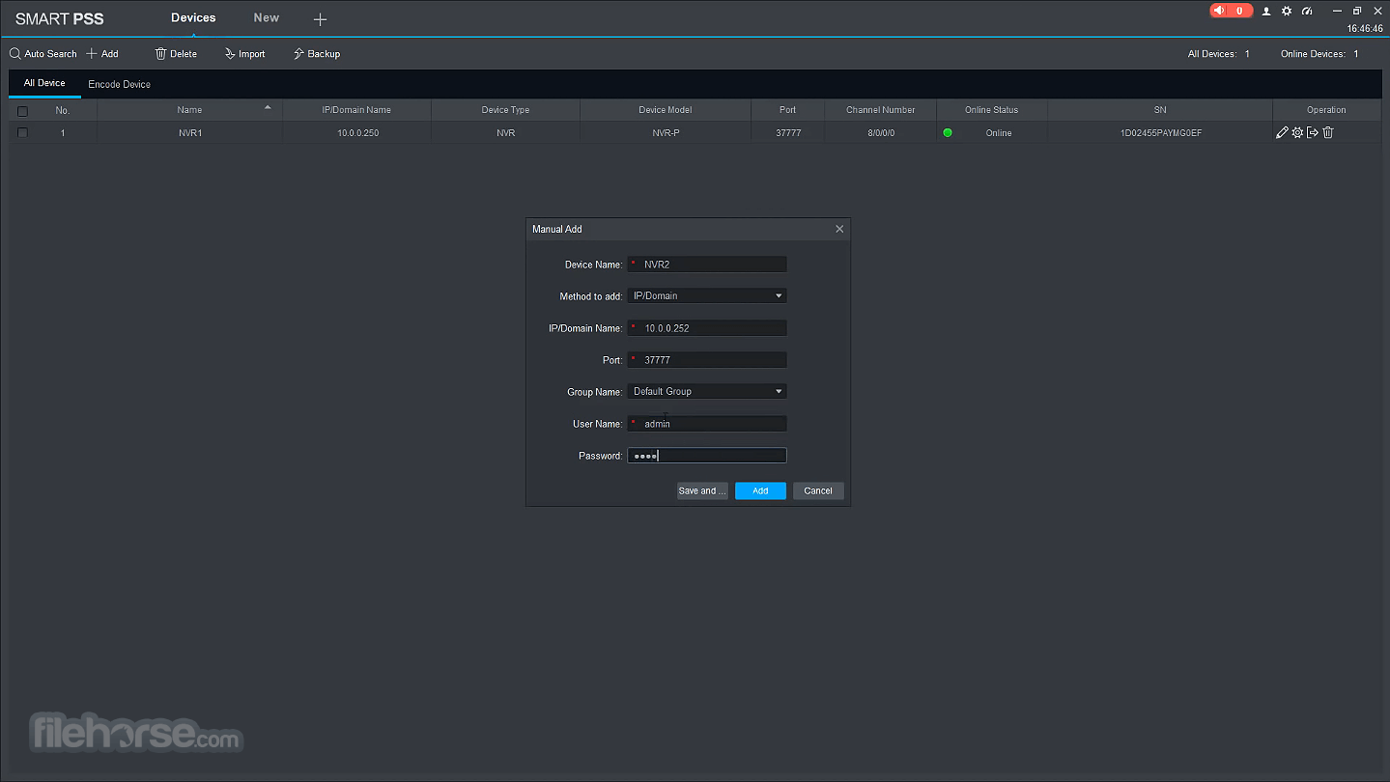This screenshot has width=1390, height=782.
Task: Tick the select-all checkbox in the table header
Action: point(22,110)
